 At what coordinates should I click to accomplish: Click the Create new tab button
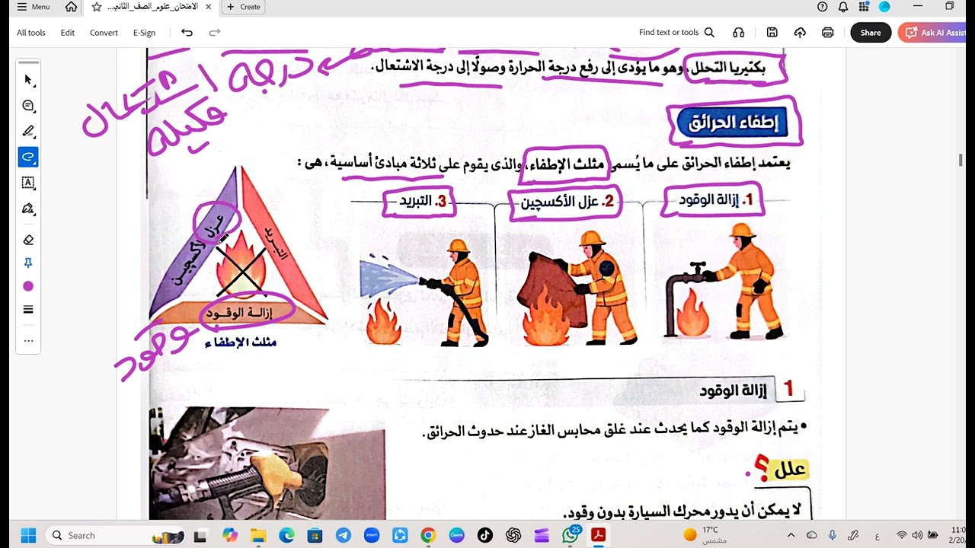click(244, 7)
